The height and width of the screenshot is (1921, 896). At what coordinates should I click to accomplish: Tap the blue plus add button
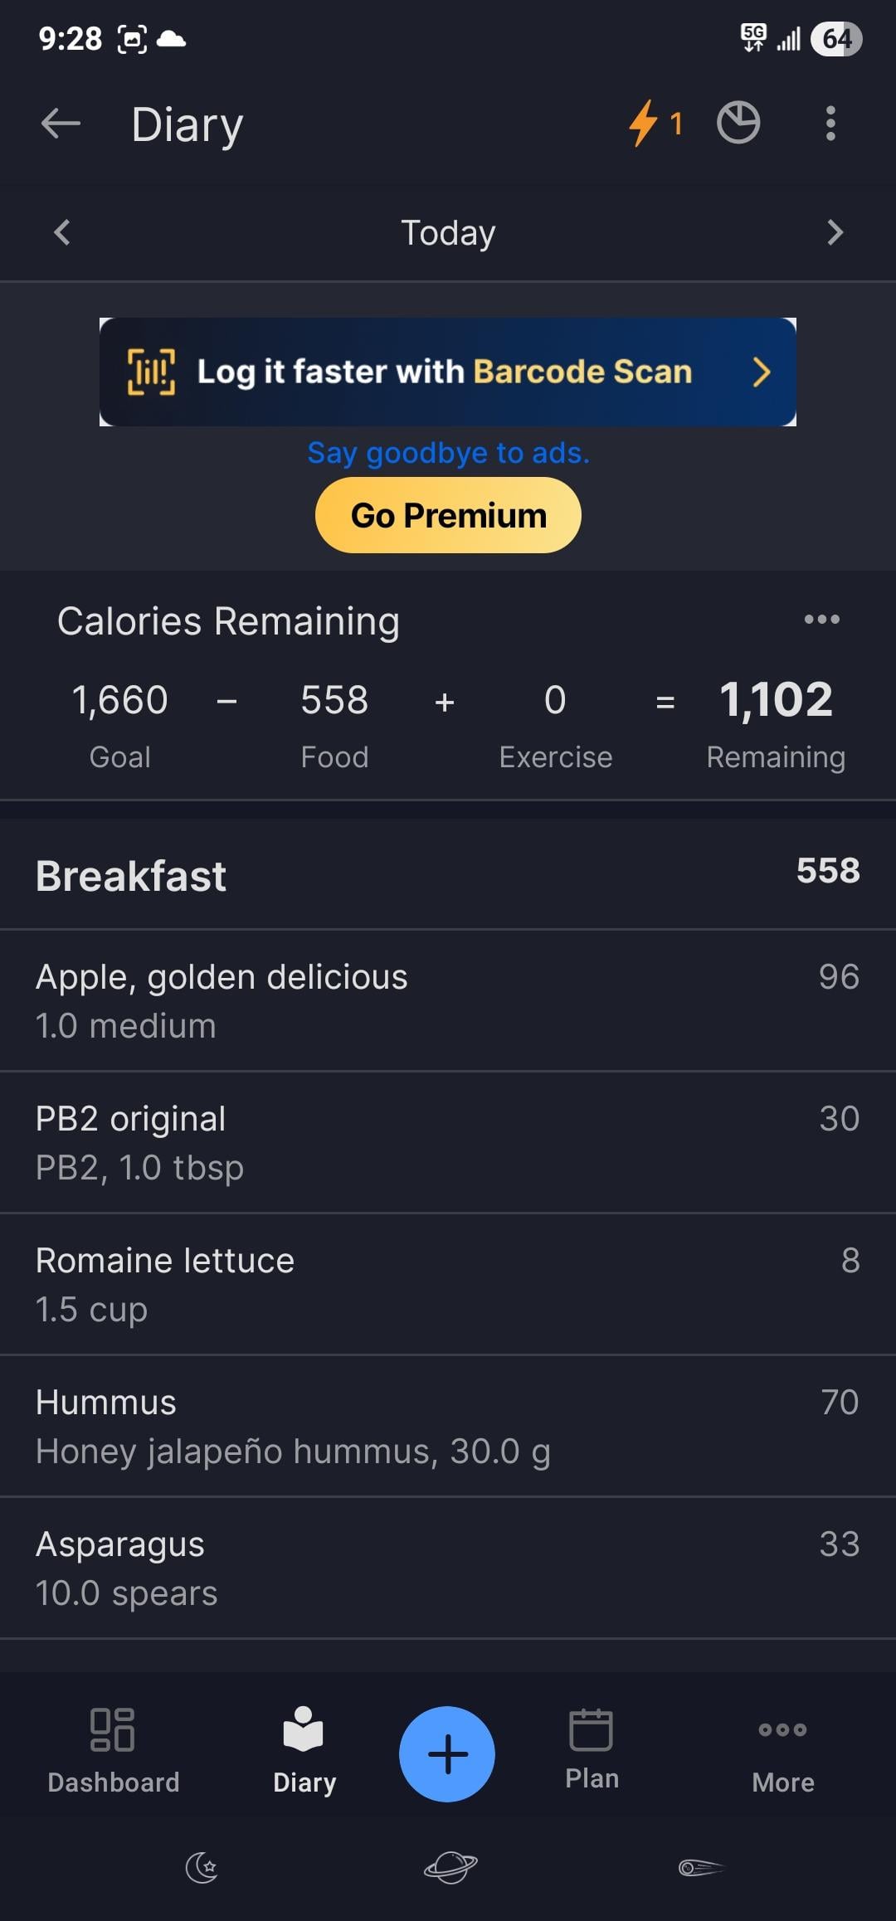click(447, 1753)
